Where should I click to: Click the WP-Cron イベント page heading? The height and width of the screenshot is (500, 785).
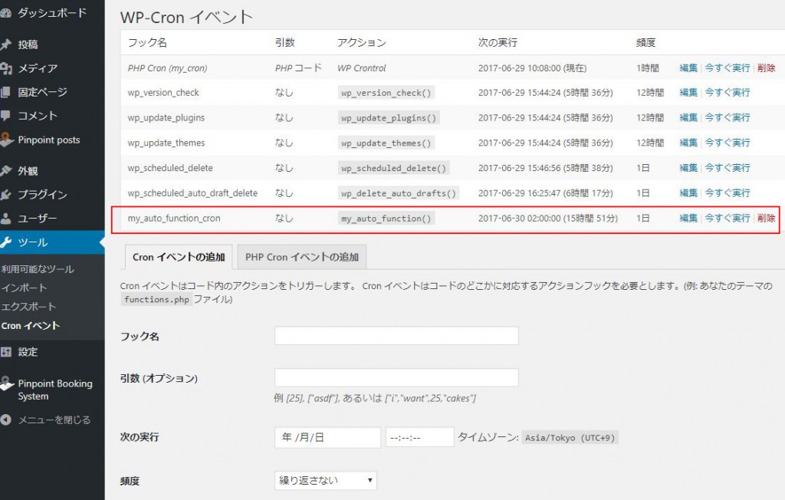coord(186,18)
